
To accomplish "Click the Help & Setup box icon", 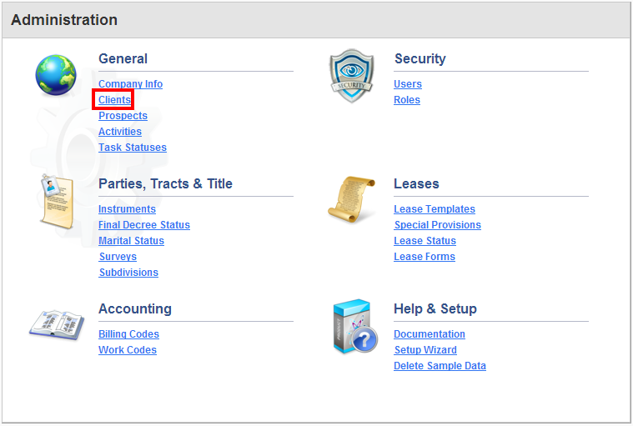I will pyautogui.click(x=355, y=326).
